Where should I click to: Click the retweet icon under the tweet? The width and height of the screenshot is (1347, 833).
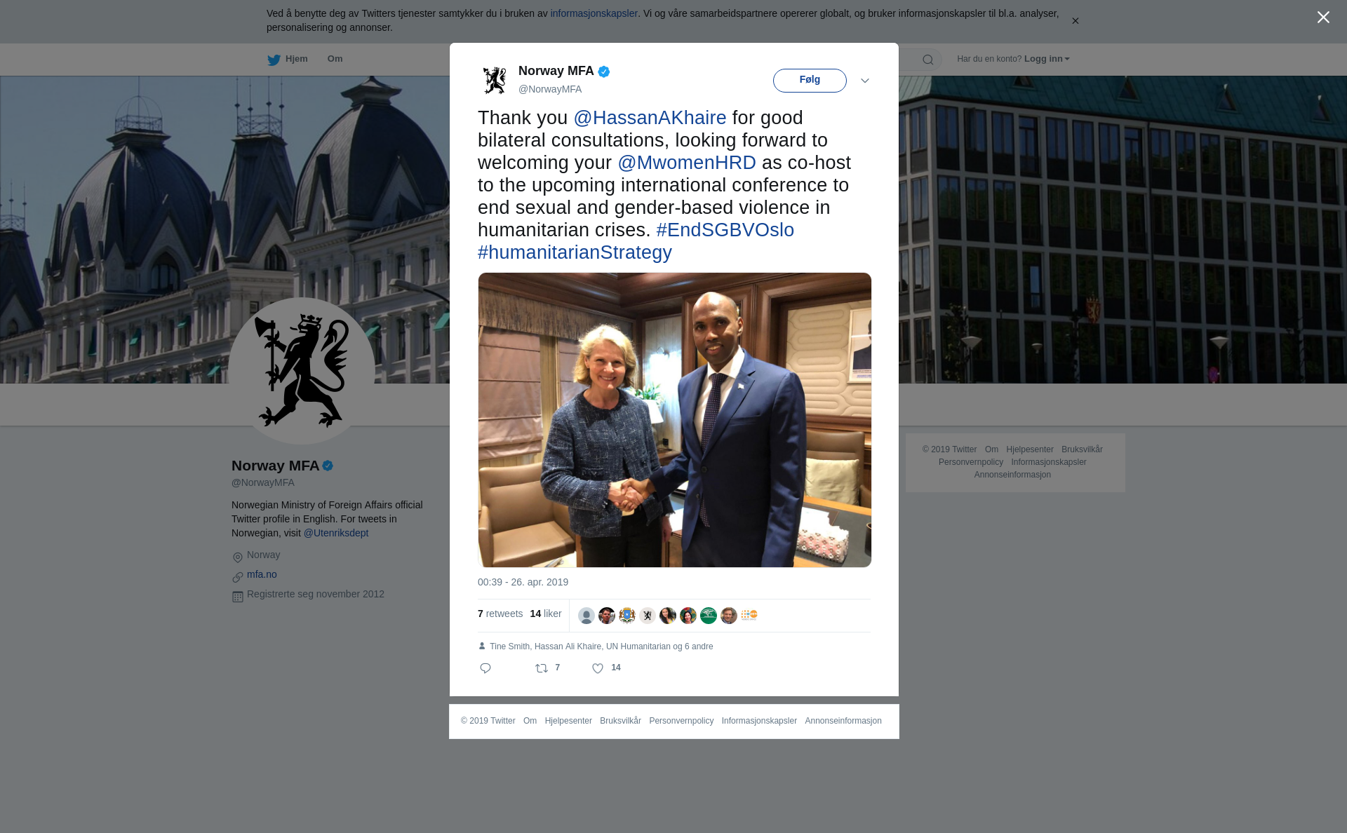[542, 668]
